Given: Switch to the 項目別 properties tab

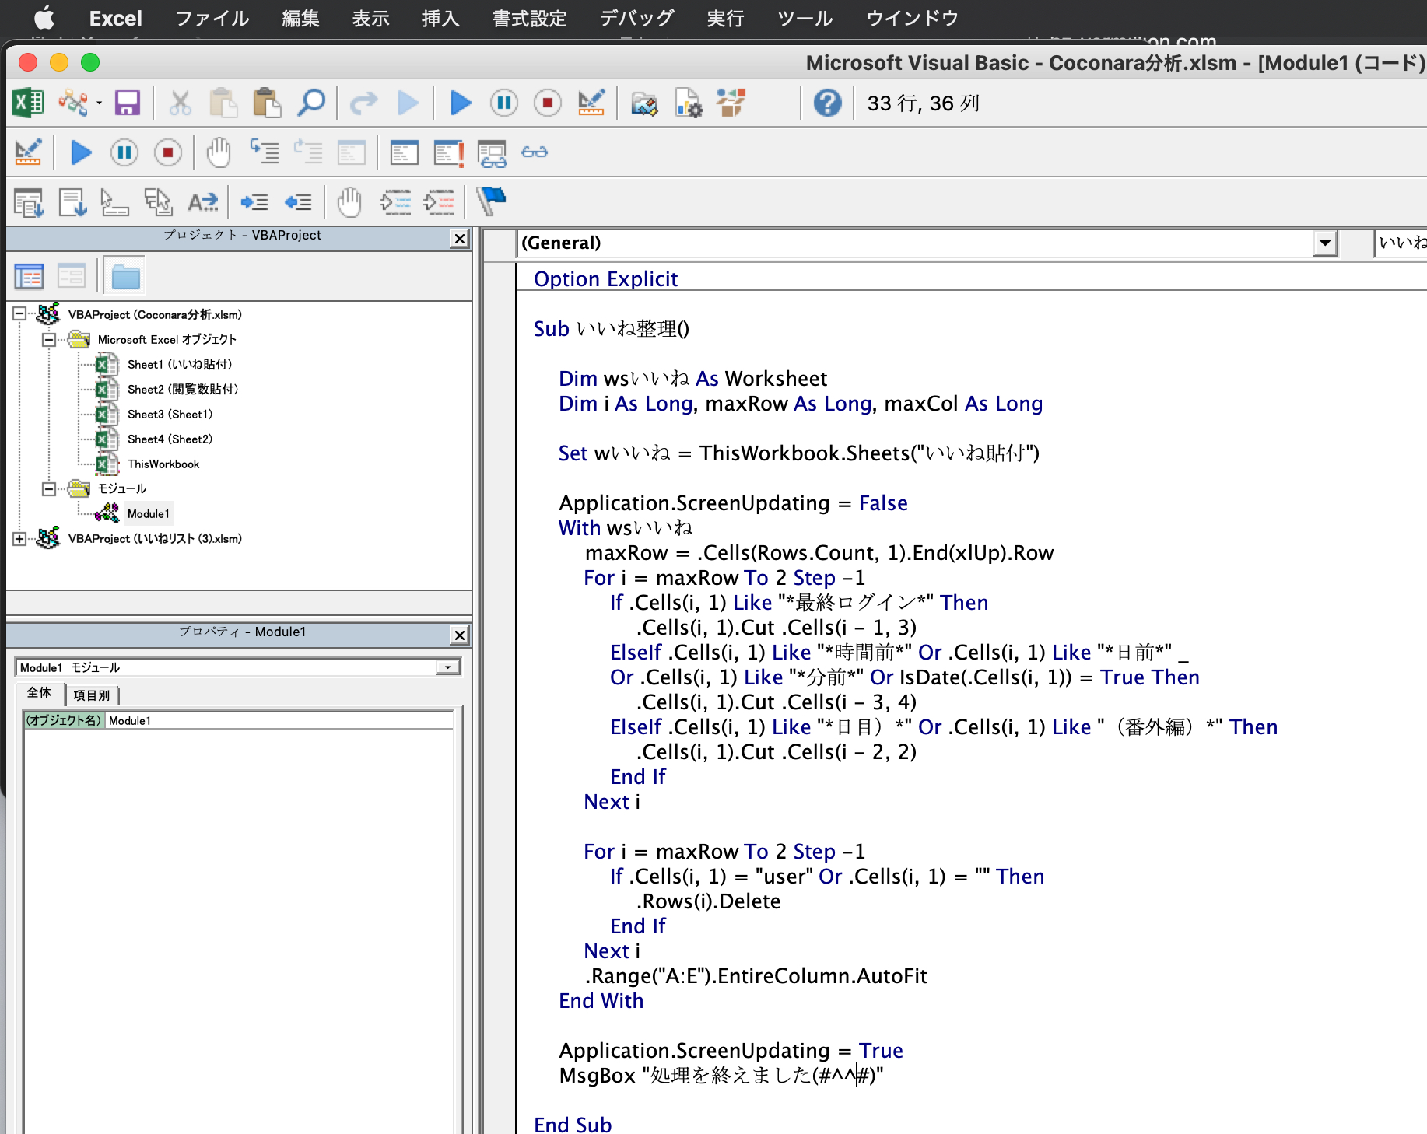Looking at the screenshot, I should coord(92,695).
